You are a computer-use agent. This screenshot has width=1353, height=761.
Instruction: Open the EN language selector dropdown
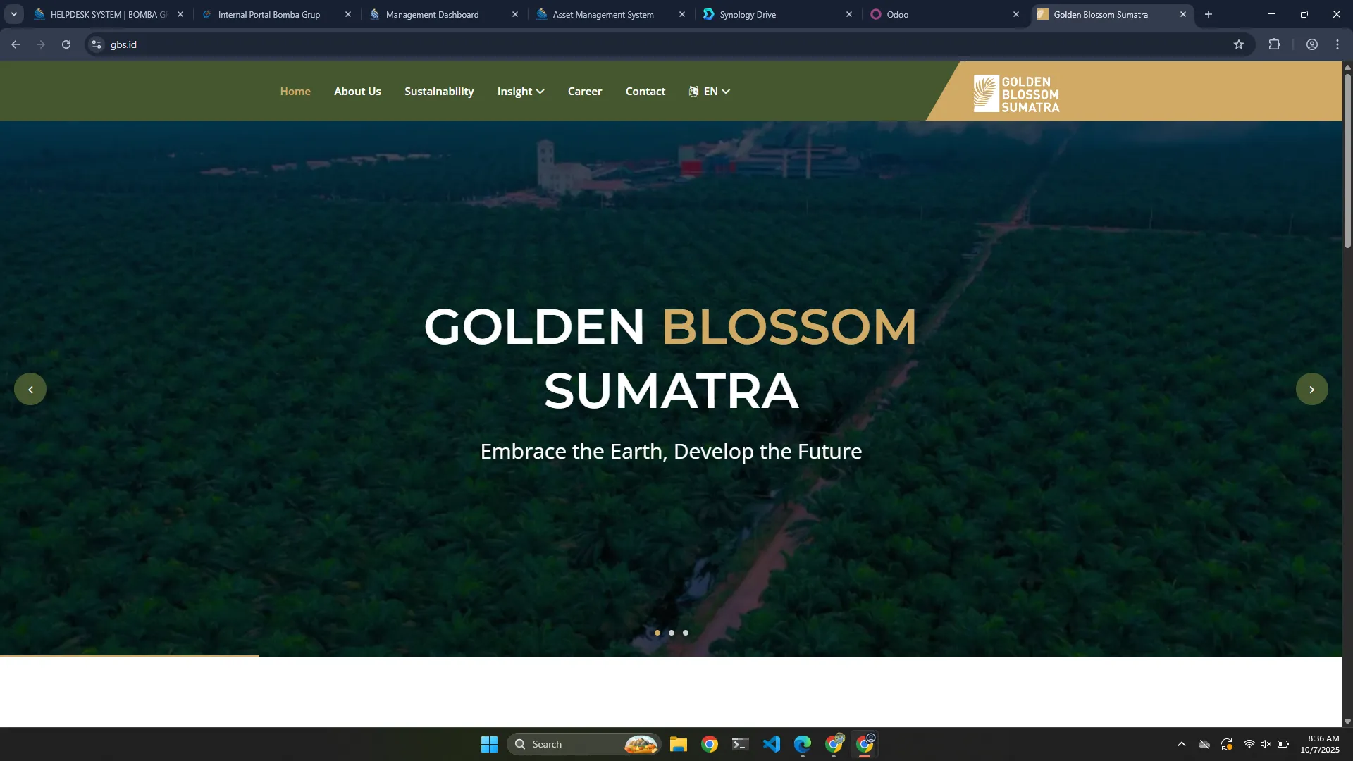[x=709, y=92]
